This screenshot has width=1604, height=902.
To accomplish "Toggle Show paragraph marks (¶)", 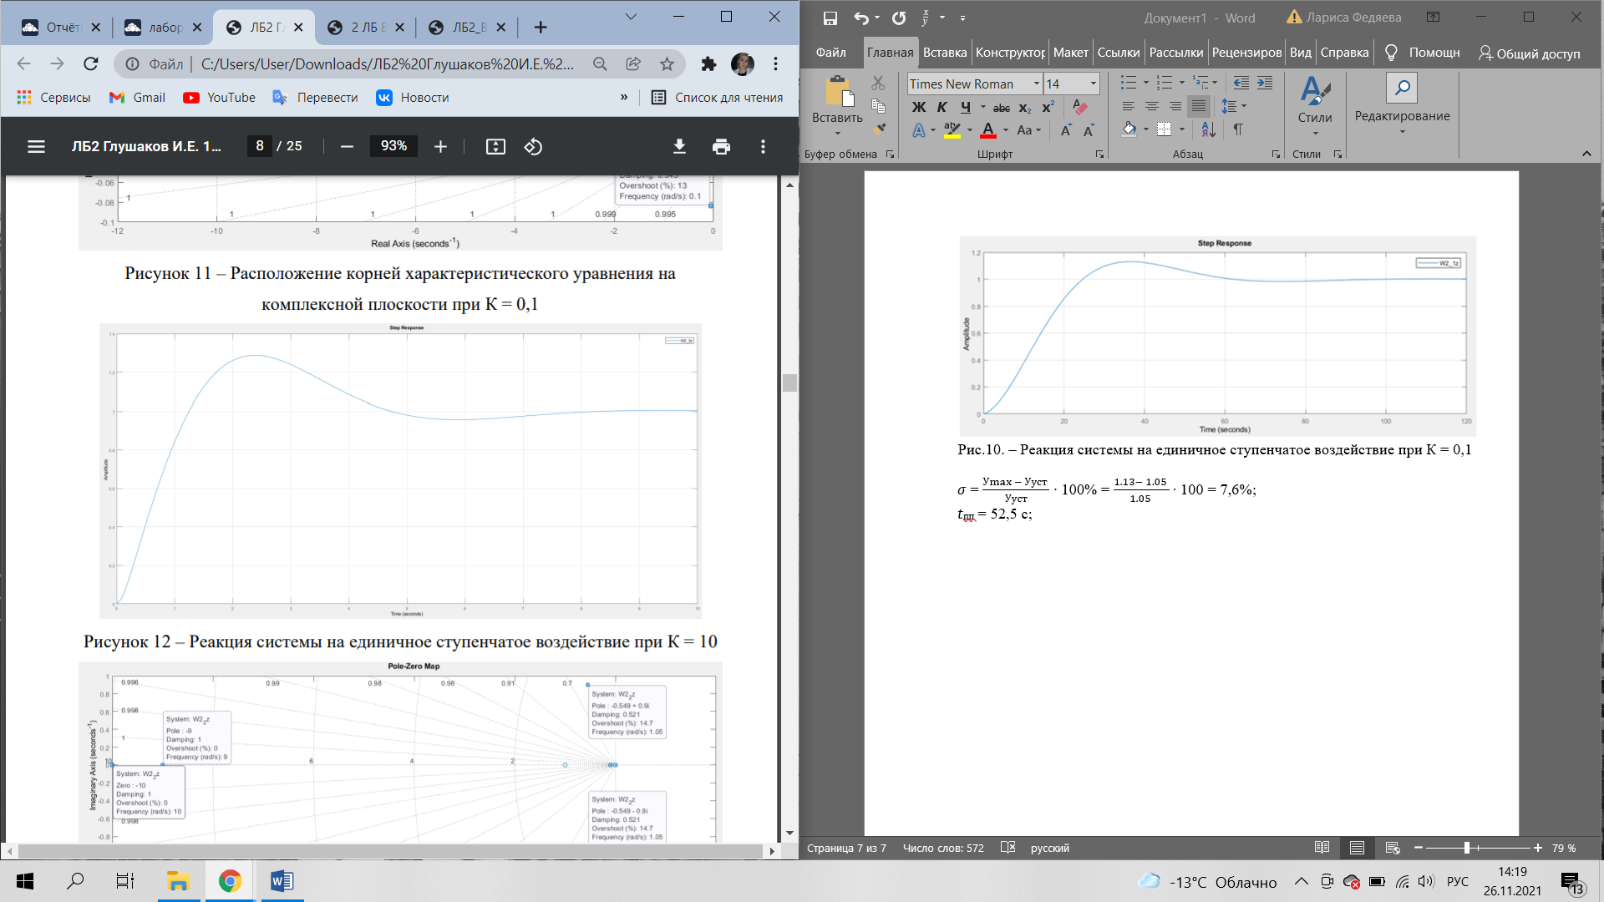I will [1237, 129].
